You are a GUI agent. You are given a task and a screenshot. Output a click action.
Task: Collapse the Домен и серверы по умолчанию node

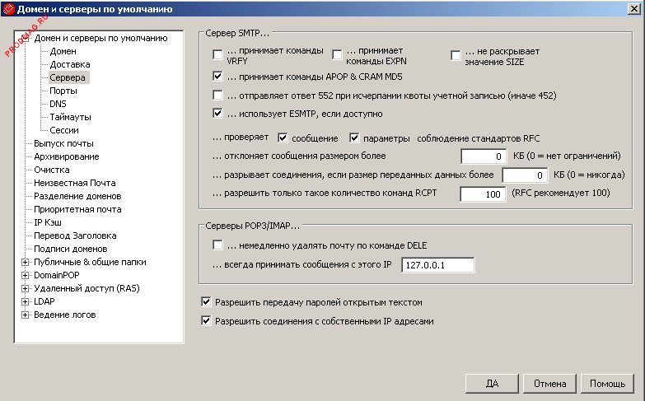(25, 38)
